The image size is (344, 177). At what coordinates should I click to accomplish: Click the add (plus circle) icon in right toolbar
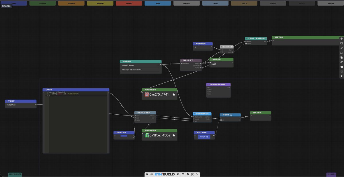(341, 39)
